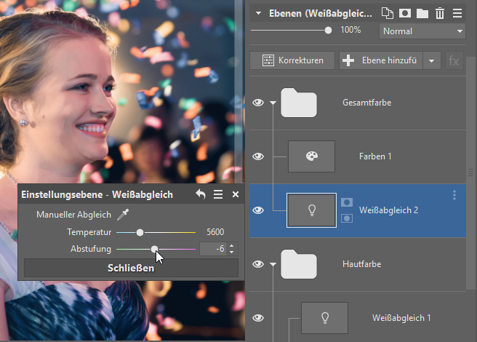Screen dimensions: 477x342
Task: Toggle visibility of Weißabgleich 2 layer
Action: 258,210
